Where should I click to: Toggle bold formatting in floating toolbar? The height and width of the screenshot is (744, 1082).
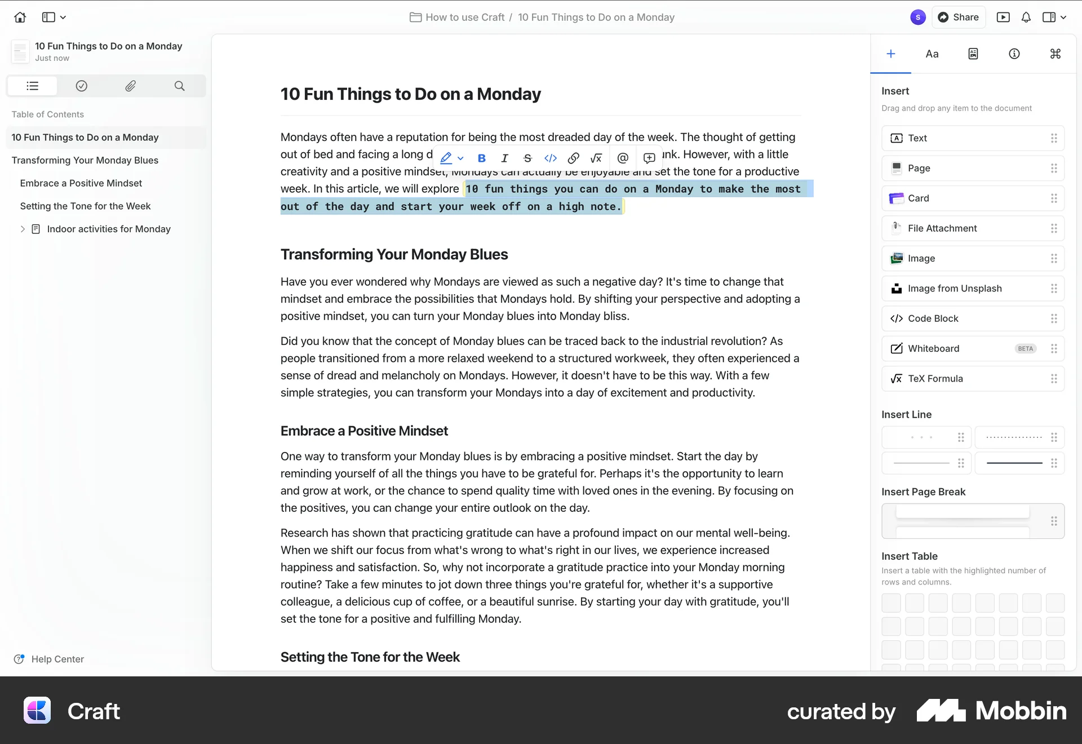[481, 158]
